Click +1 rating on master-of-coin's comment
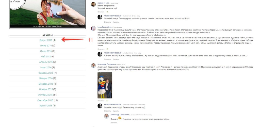 tap(107, 12)
